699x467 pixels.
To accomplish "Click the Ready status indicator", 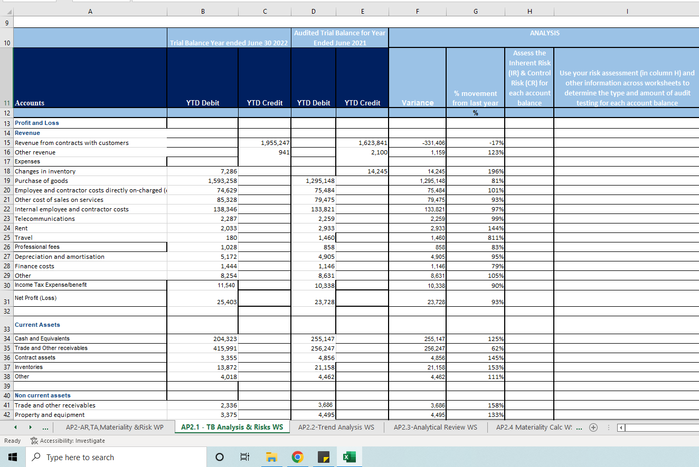I will coord(13,441).
